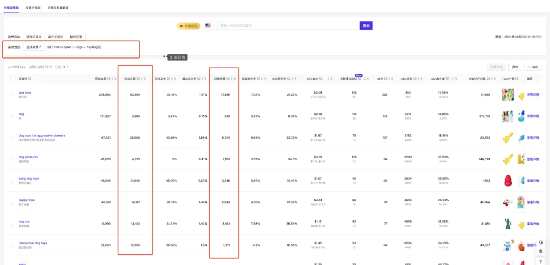The image size is (550, 265).
Task: Sort by the ABA排名 column arrows
Action: 419,78
